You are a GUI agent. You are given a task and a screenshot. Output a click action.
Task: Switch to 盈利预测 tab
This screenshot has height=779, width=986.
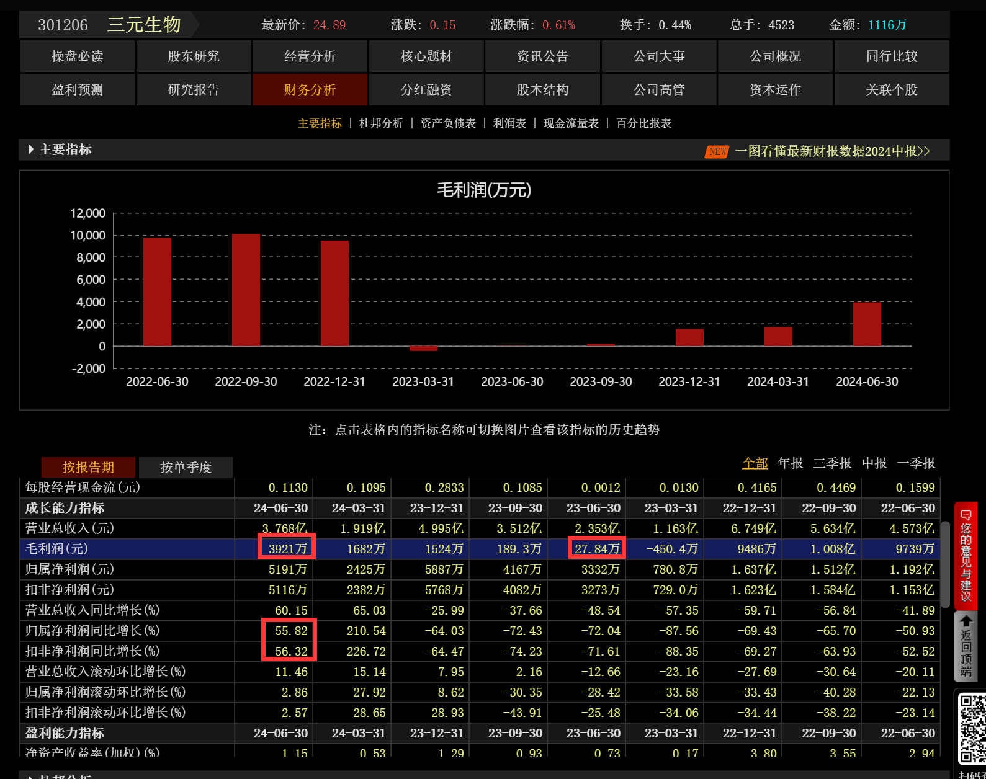[x=77, y=90]
